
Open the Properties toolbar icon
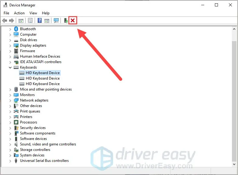[x=30, y=20]
